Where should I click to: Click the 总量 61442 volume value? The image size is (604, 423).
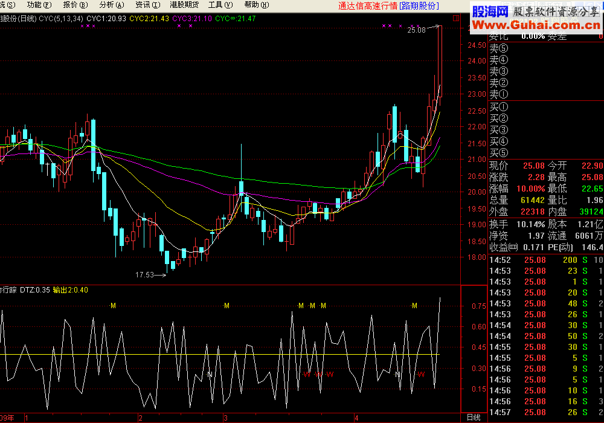533,201
